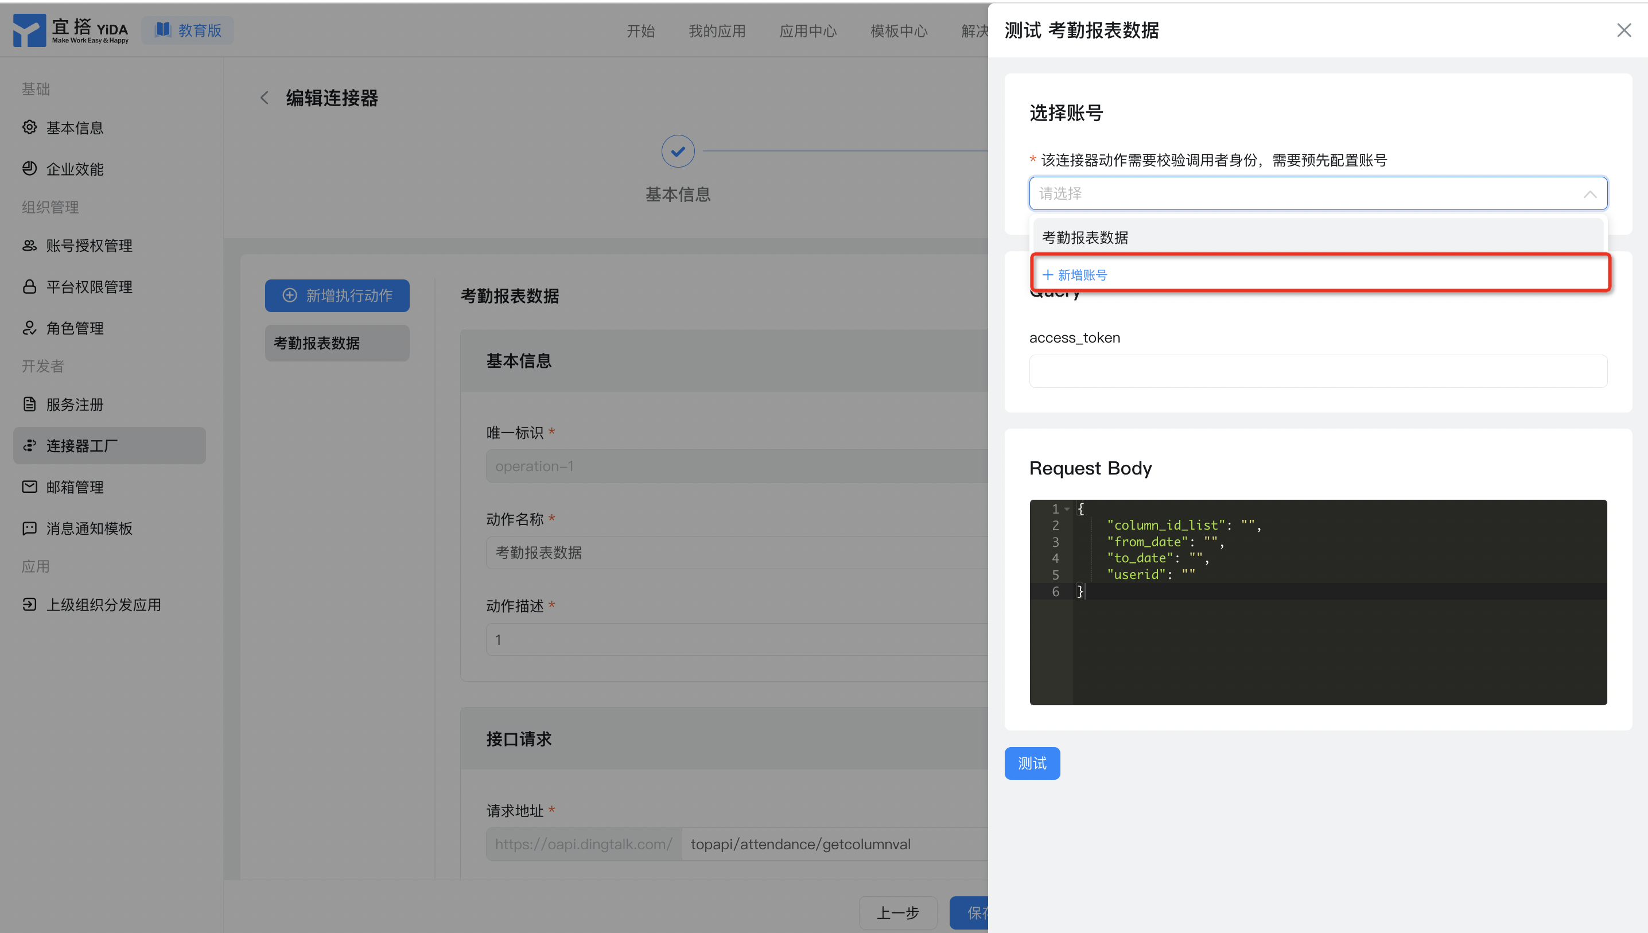
Task: Select the 考勤报表数据 action item in the list
Action: (337, 343)
